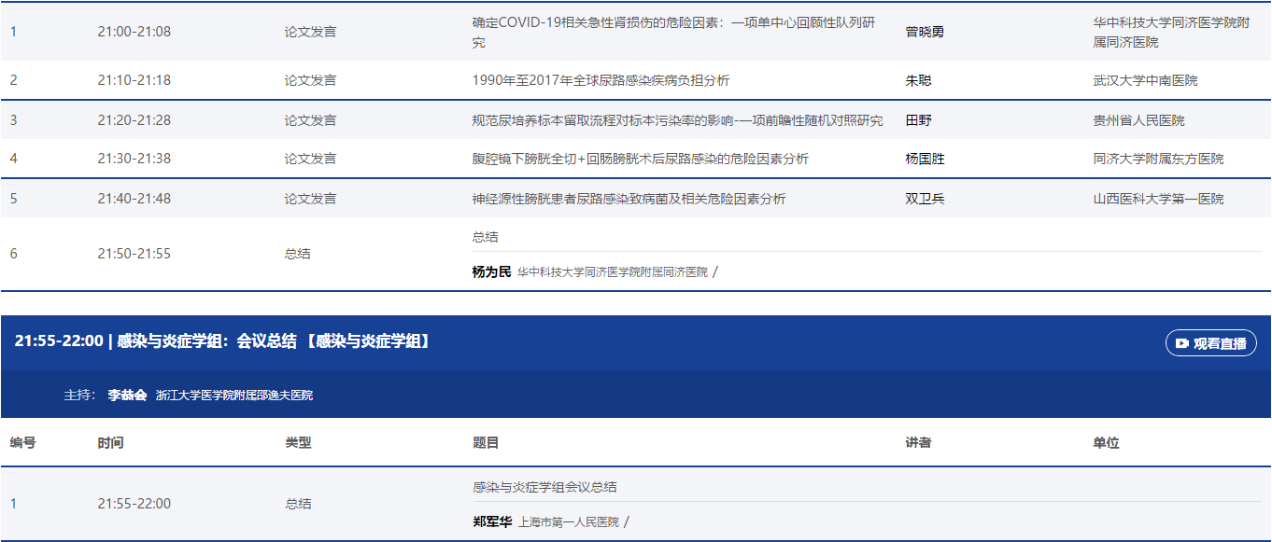Select speaker 杨国胜
The width and height of the screenshot is (1272, 542).
point(925,159)
